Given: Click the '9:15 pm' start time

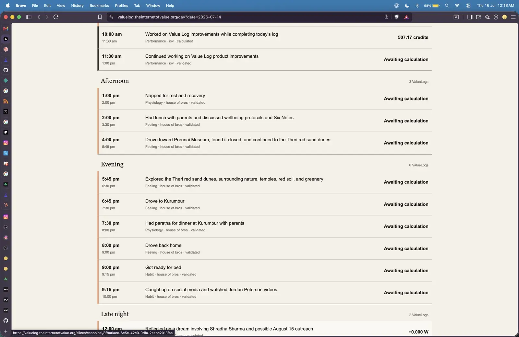Looking at the screenshot, I should [111, 289].
